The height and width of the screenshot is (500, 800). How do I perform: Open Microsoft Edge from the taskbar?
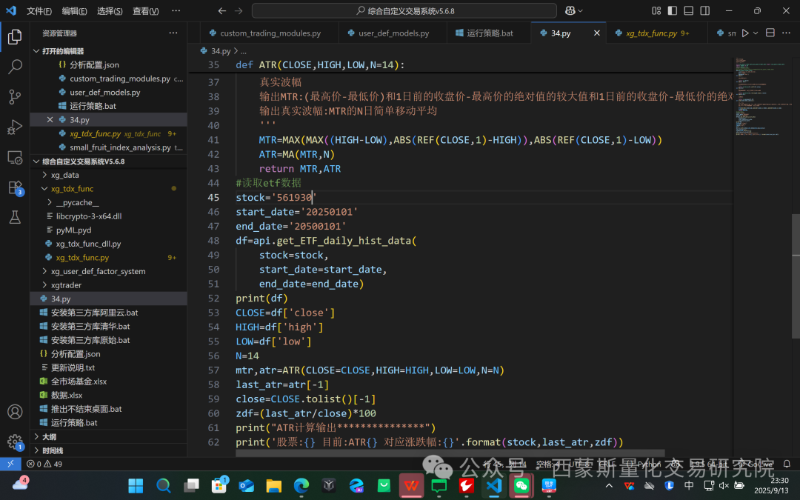click(301, 486)
